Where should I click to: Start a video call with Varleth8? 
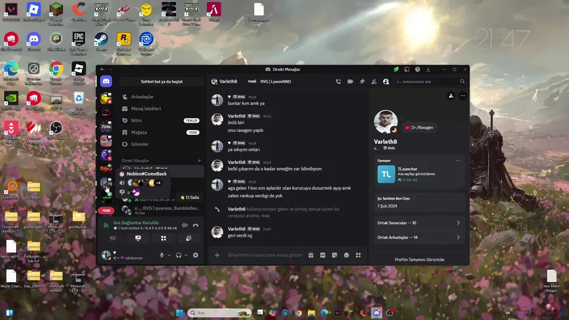coord(350,81)
